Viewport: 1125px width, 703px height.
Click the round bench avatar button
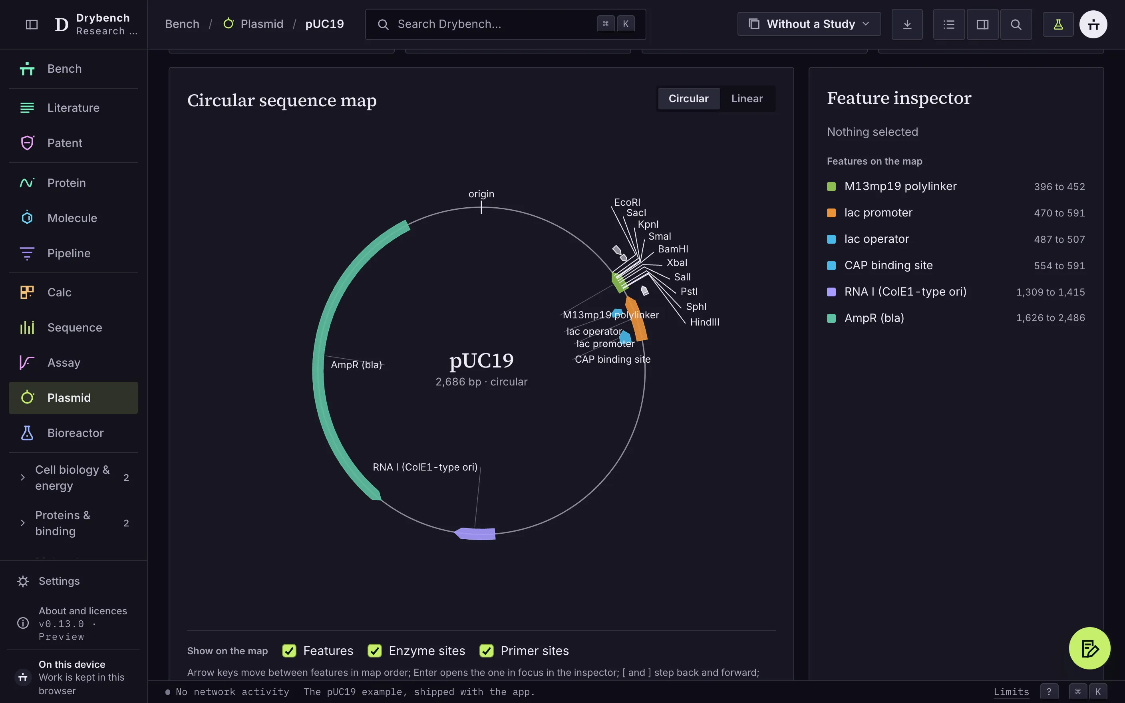1093,24
